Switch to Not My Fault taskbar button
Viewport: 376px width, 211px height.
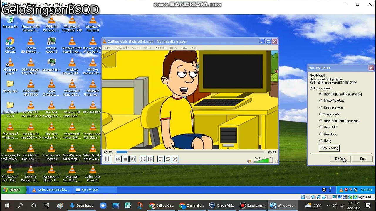(x=95, y=190)
